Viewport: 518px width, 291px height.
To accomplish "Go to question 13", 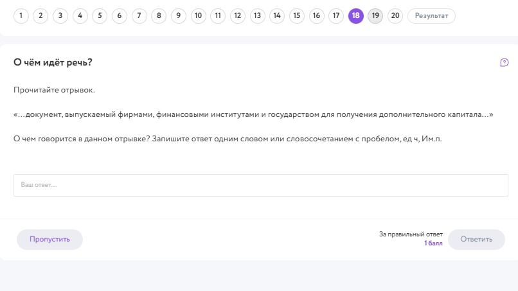I will click(257, 16).
